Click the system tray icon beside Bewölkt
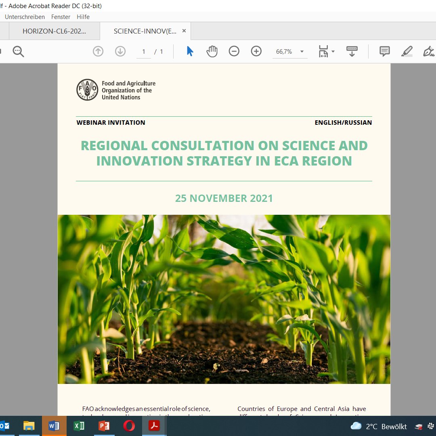This screenshot has height=436, width=436. [x=419, y=427]
